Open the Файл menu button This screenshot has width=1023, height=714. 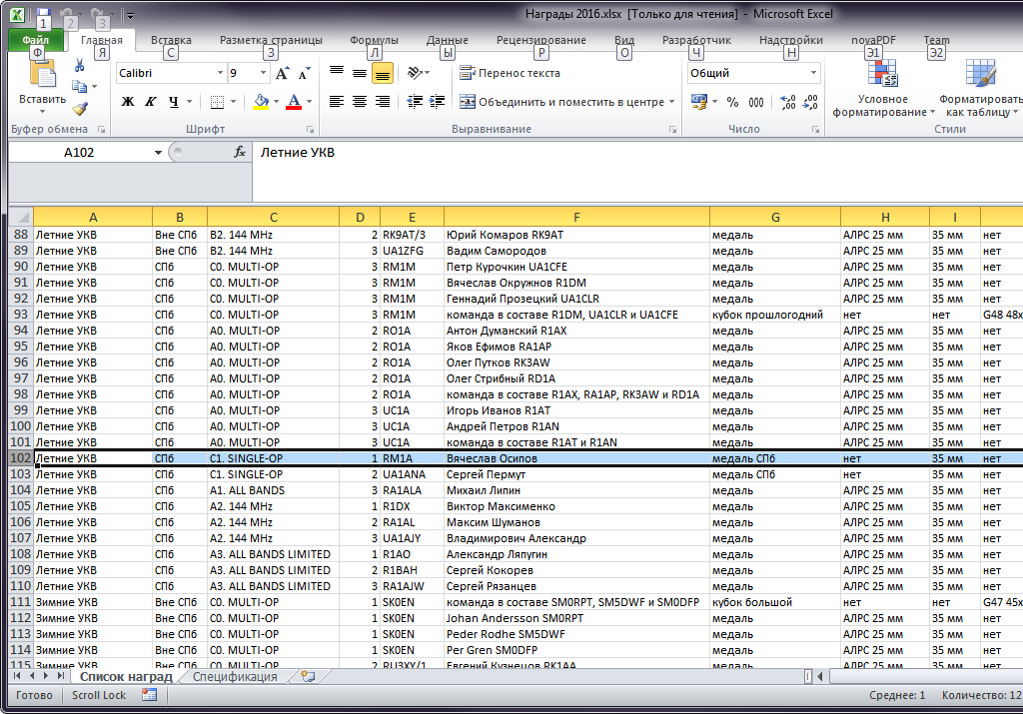click(x=36, y=40)
